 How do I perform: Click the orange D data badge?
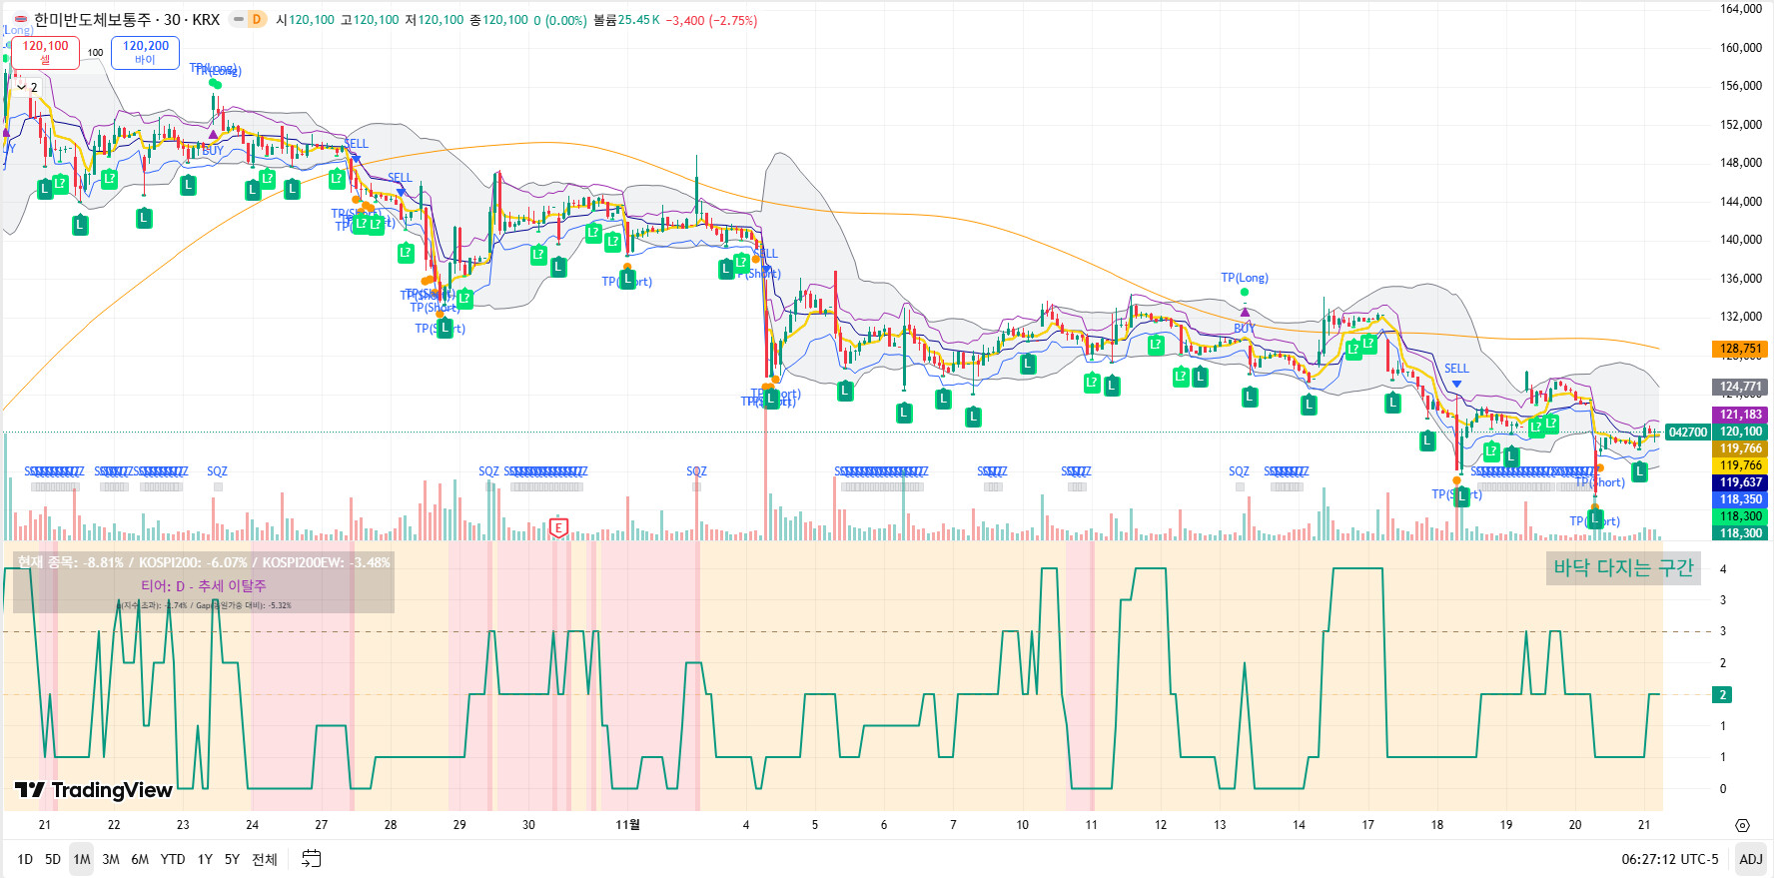pos(257,19)
